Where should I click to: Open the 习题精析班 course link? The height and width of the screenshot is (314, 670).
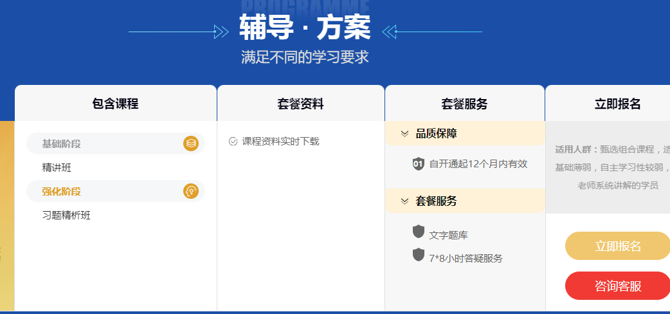[67, 215]
